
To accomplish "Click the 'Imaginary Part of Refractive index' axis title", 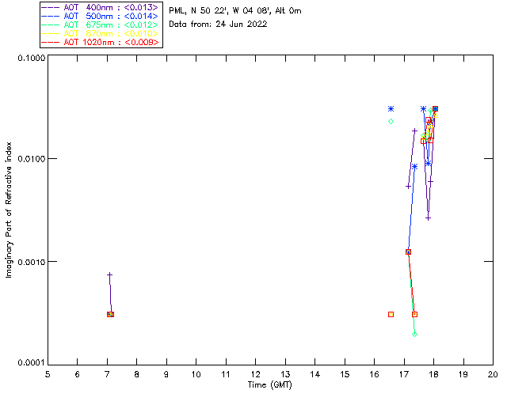I will pyautogui.click(x=9, y=210).
